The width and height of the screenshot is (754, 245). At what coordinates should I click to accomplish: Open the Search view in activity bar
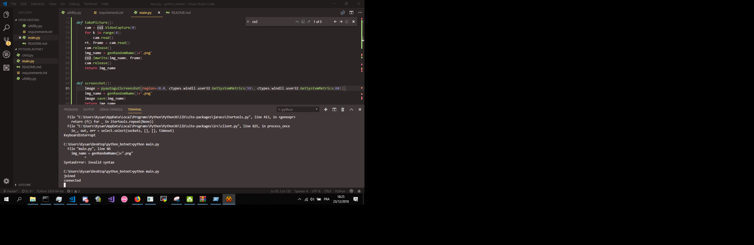coord(6,28)
